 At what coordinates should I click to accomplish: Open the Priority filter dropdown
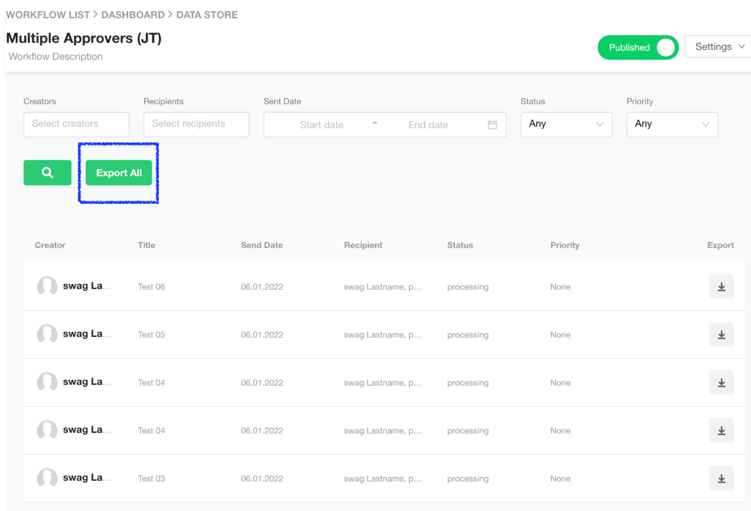(x=672, y=124)
